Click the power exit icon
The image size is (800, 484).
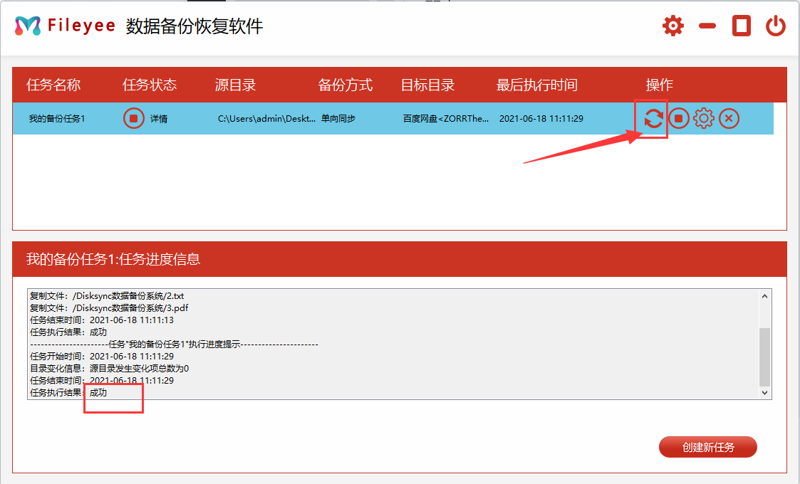775,27
